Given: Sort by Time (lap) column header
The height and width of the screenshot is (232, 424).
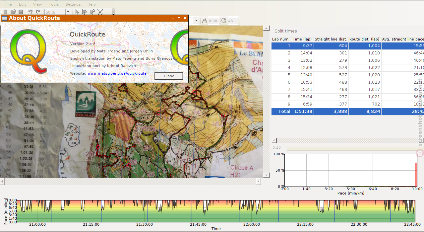Looking at the screenshot, I should [302, 39].
